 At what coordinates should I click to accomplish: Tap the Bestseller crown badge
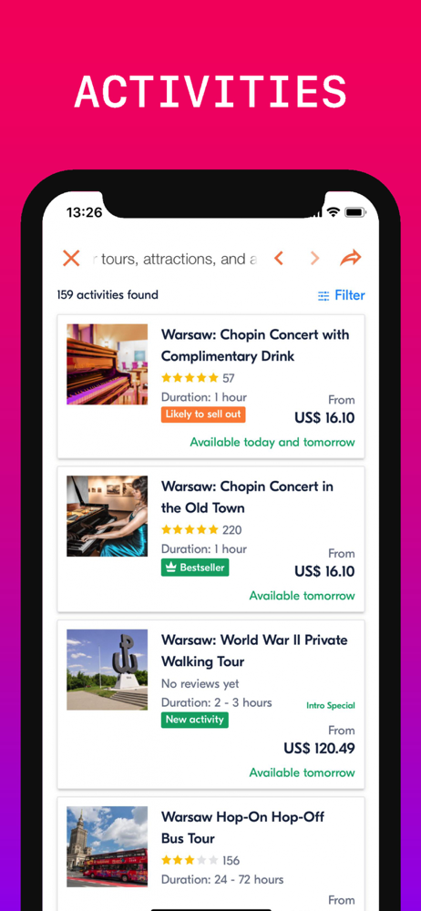tap(195, 568)
